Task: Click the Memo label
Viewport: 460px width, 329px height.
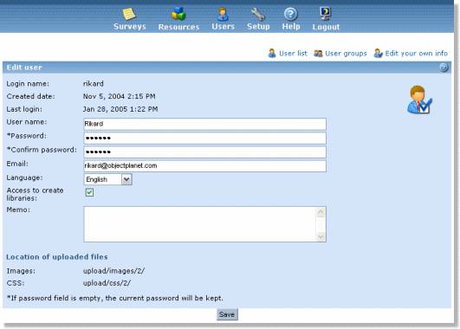Action: tap(18, 210)
